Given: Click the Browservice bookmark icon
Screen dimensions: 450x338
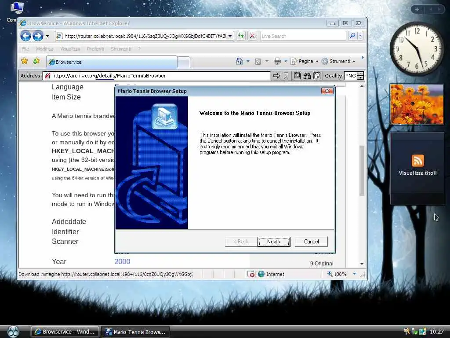Looking at the screenshot, I should click(286, 76).
